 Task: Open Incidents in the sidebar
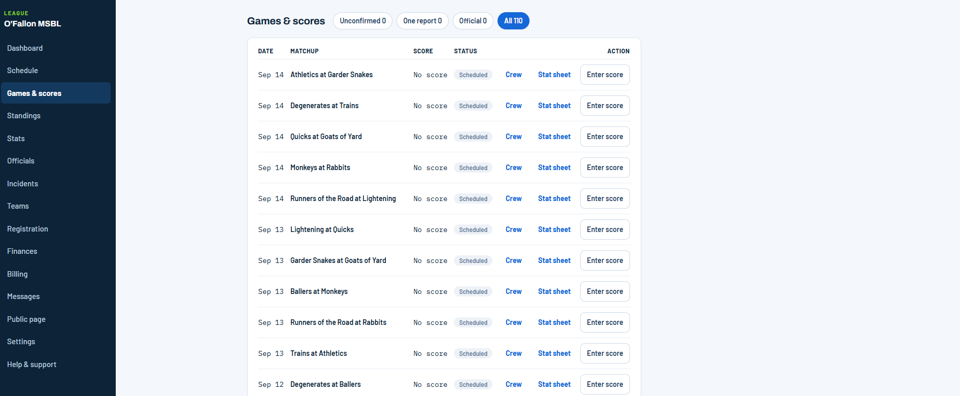point(56,183)
